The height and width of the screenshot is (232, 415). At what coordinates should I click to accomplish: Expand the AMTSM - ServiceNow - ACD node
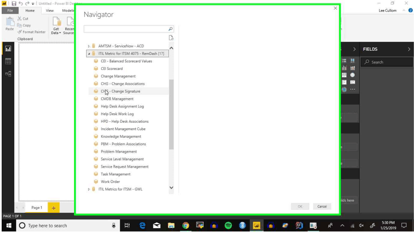coord(89,46)
